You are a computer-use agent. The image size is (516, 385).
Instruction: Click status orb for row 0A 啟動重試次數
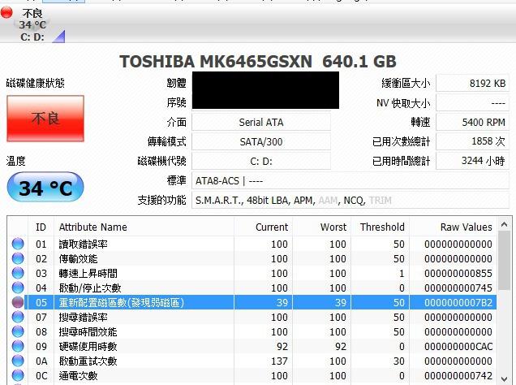click(x=18, y=361)
